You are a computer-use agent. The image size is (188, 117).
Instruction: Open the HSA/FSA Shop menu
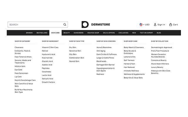tap(93, 33)
